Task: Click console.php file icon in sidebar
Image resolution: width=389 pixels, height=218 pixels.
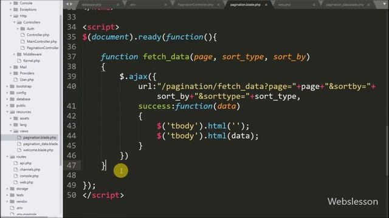Action: point(16,176)
